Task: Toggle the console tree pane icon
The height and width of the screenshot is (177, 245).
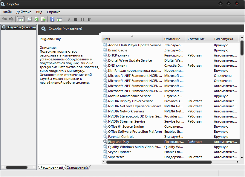Action: click(x=20, y=19)
